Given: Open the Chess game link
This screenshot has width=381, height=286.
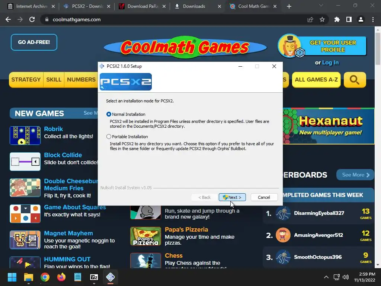Looking at the screenshot, I should 174,255.
